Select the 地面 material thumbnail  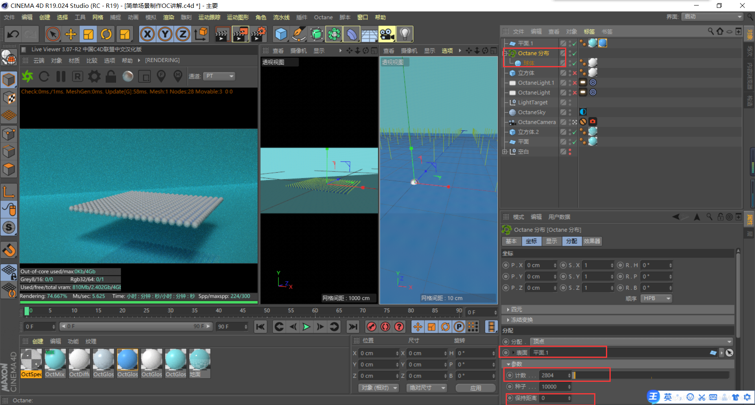tap(200, 363)
